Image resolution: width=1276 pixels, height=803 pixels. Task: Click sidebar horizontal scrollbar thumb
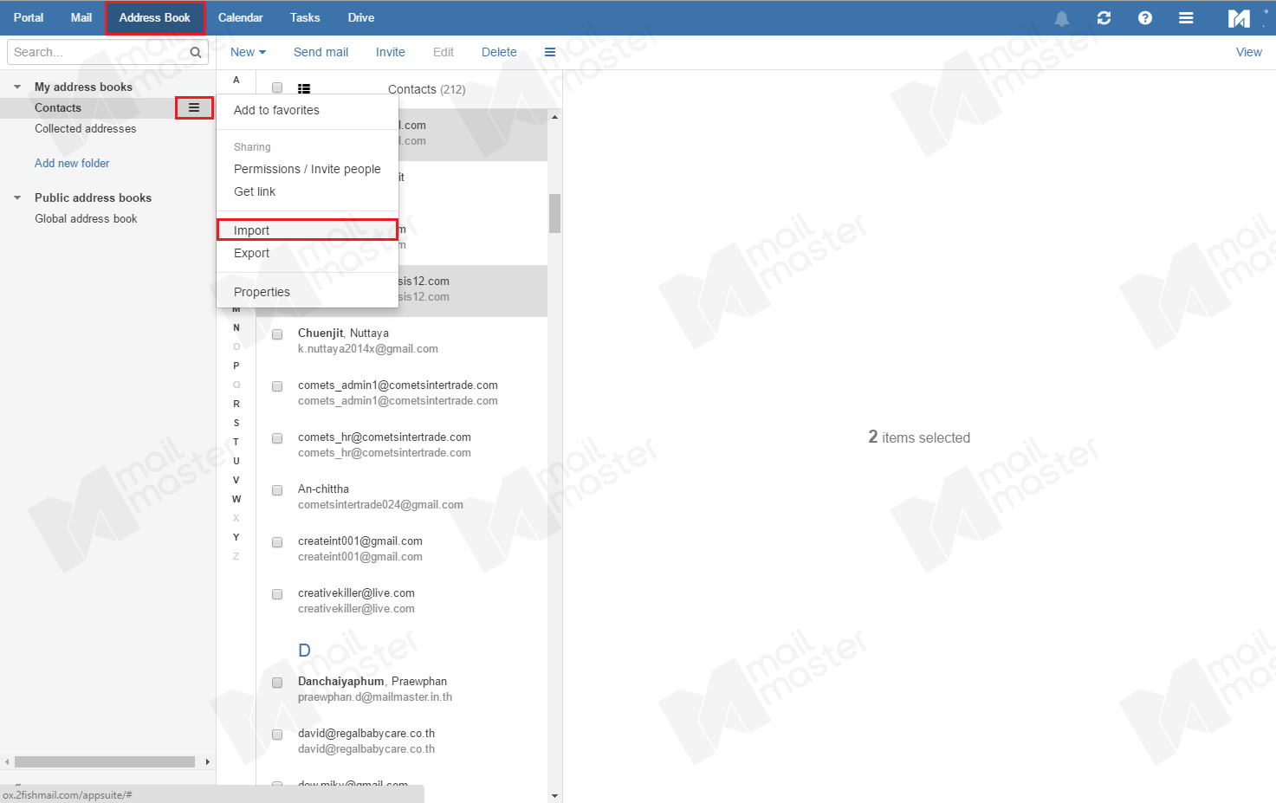coord(105,761)
